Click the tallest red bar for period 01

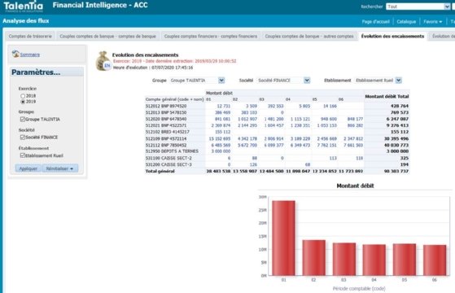tap(283, 238)
